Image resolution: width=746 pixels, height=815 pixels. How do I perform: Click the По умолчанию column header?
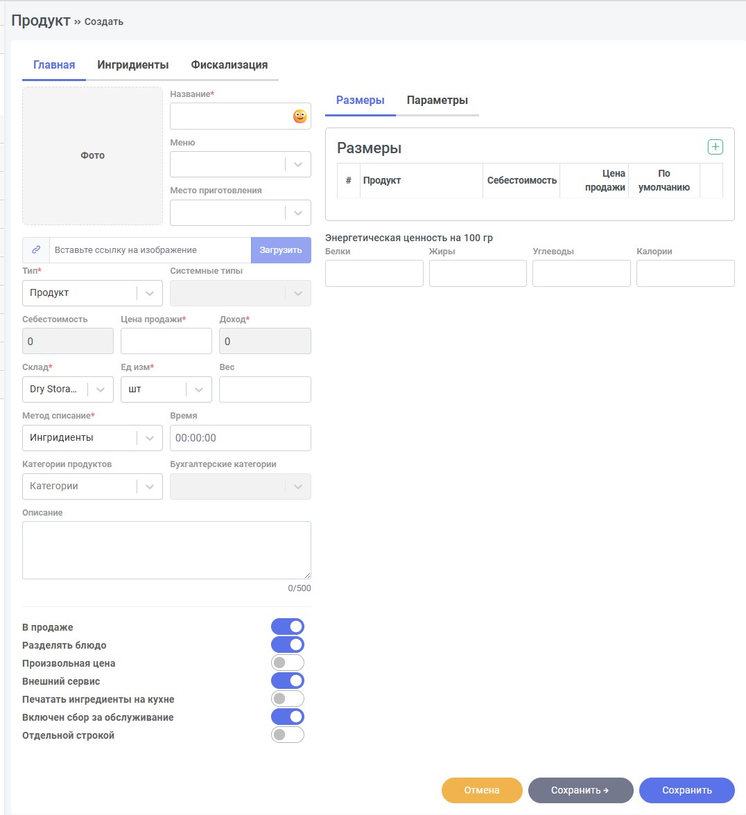[x=664, y=180]
